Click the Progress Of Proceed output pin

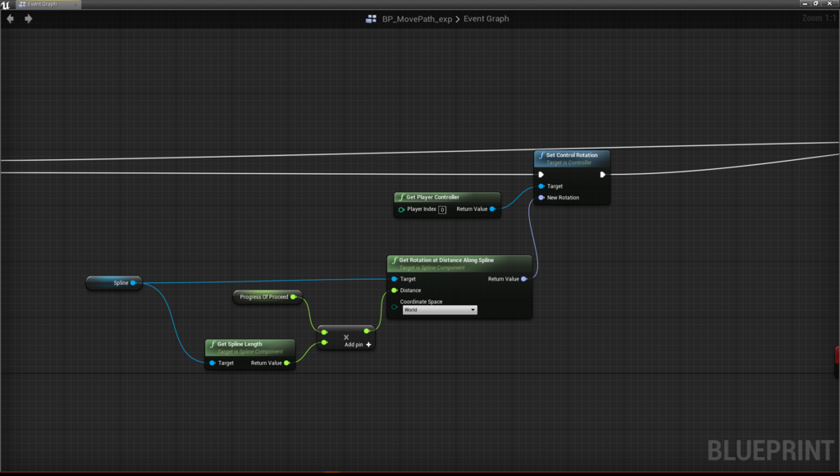(x=293, y=297)
